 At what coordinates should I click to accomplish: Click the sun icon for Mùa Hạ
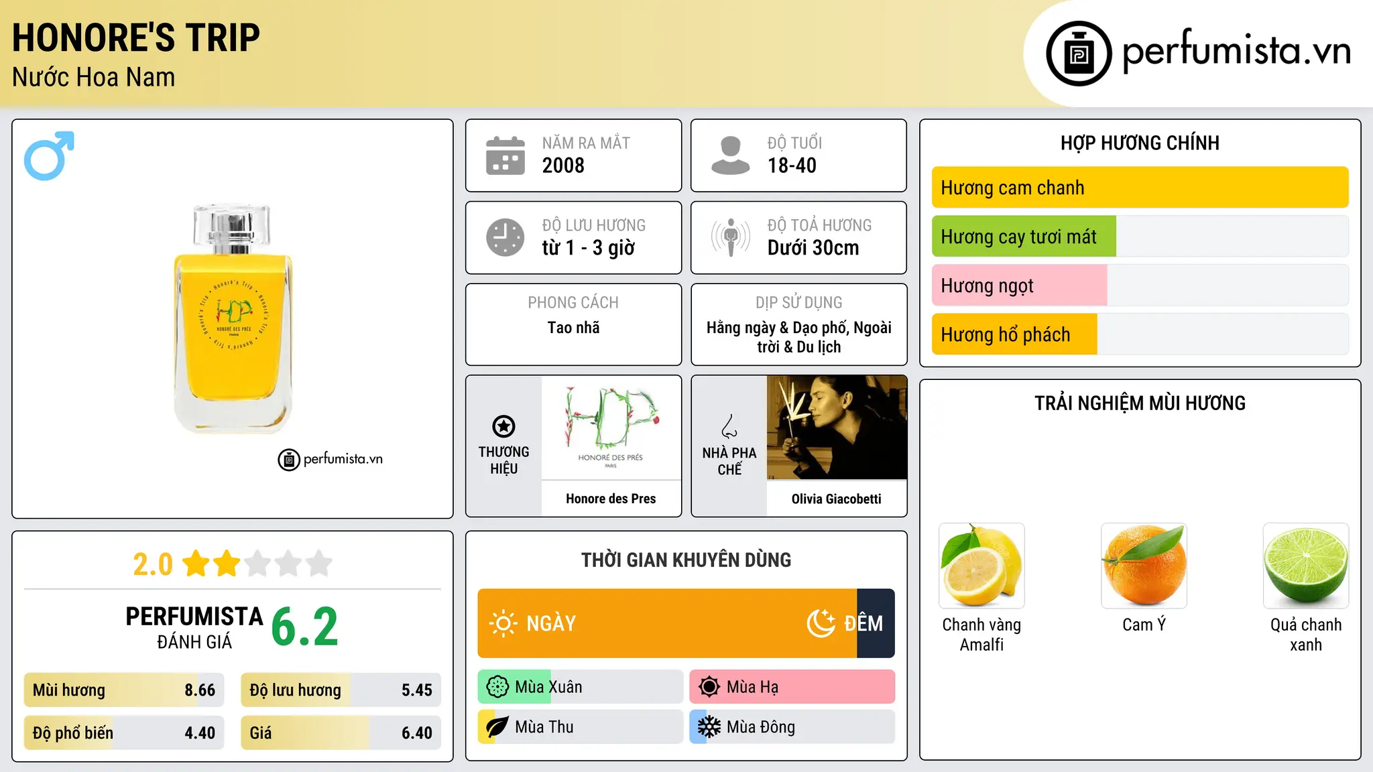point(709,687)
